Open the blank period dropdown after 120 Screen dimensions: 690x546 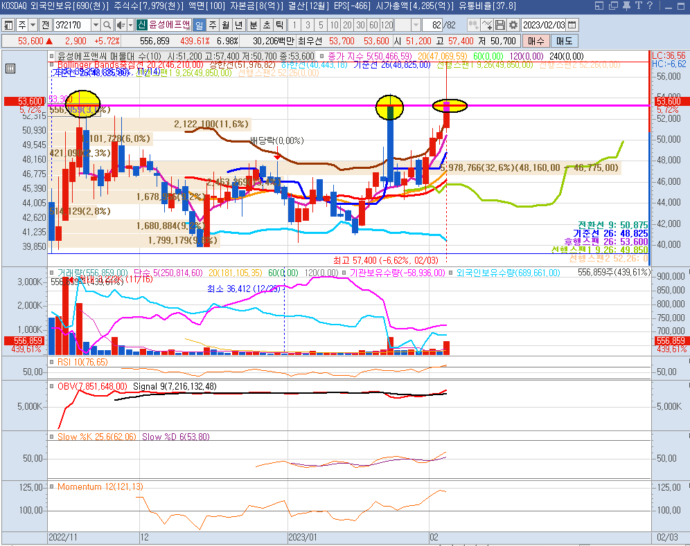(x=416, y=25)
